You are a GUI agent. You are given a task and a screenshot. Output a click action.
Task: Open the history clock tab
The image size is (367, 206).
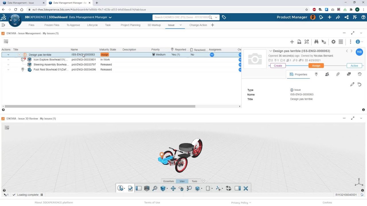360,74
